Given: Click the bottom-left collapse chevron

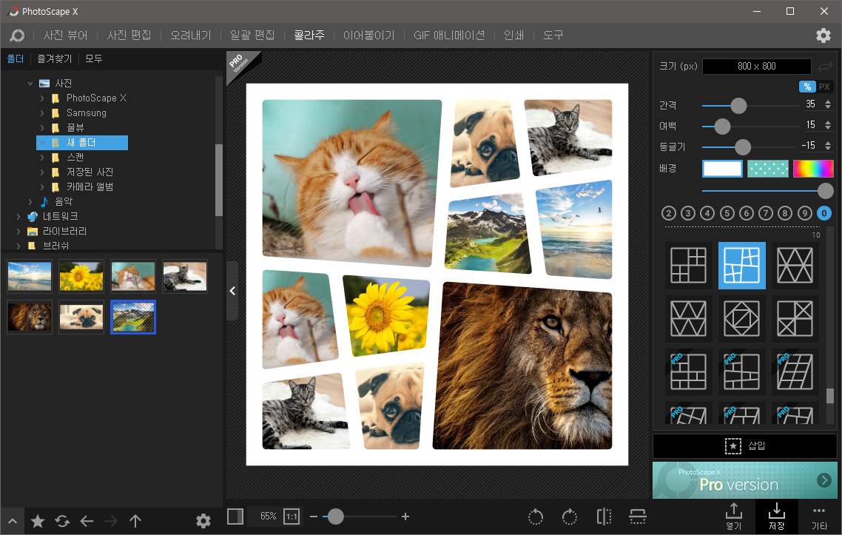Looking at the screenshot, I should click(x=13, y=521).
